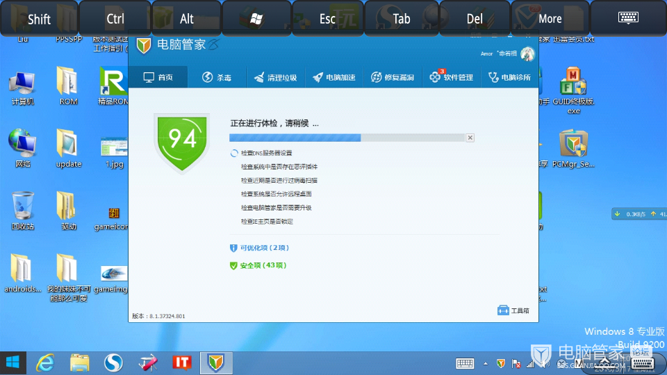This screenshot has height=375, width=667.
Task: Select the 驱动 folder icon
Action: (68, 211)
